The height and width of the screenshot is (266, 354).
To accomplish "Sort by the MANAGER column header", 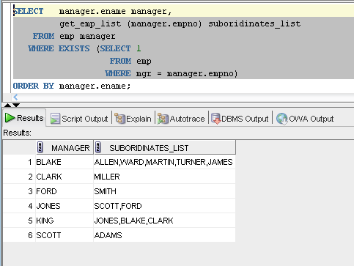I will [x=64, y=147].
